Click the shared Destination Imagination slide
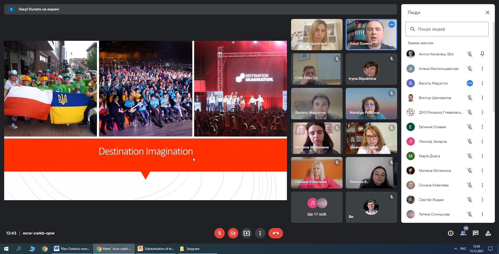This screenshot has height=254, width=499. [146, 120]
